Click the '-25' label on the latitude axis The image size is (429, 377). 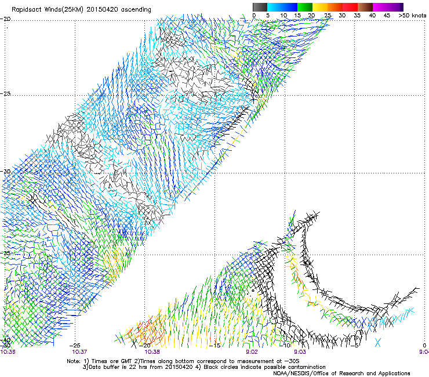coord(5,93)
